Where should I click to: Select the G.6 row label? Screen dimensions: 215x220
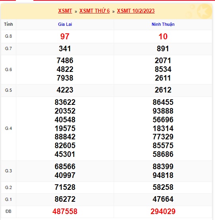pyautogui.click(x=8, y=69)
